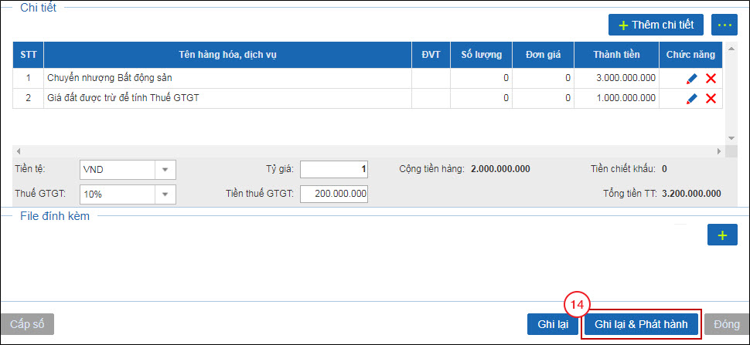Image resolution: width=750 pixels, height=345 pixels.
Task: Click the horizontal scrollbar left arrow
Action: pyautogui.click(x=19, y=151)
